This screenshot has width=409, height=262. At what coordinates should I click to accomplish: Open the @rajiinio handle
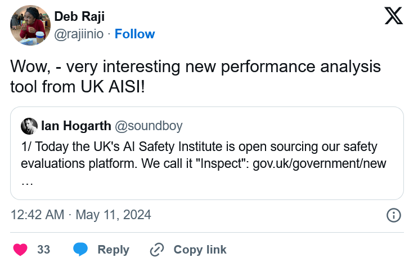point(79,34)
